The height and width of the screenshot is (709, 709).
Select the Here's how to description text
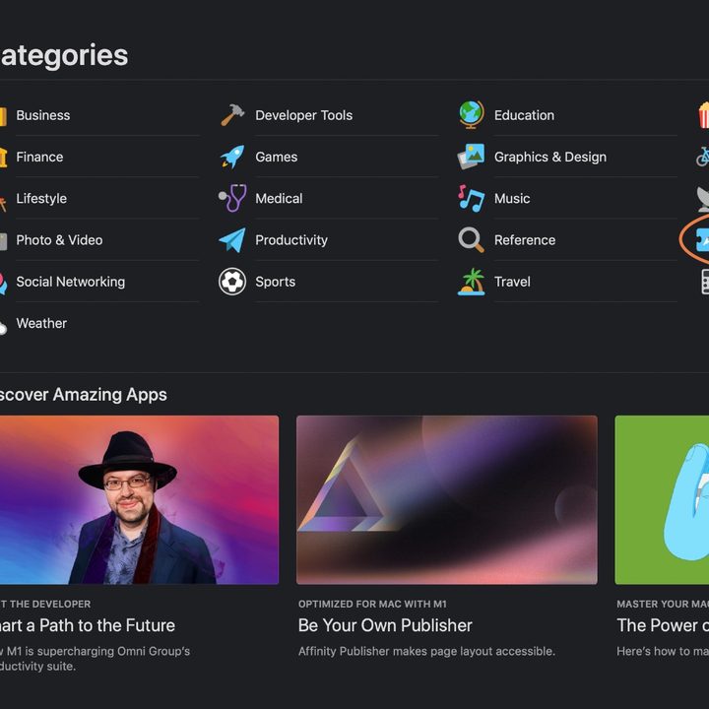point(663,651)
